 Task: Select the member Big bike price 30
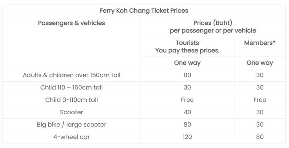point(260,125)
